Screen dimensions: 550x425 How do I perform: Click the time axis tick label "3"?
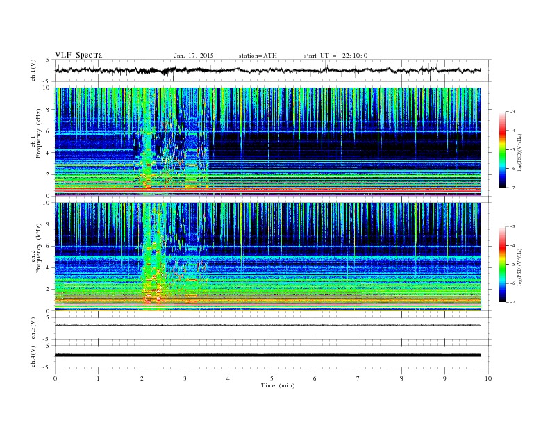tap(185, 378)
